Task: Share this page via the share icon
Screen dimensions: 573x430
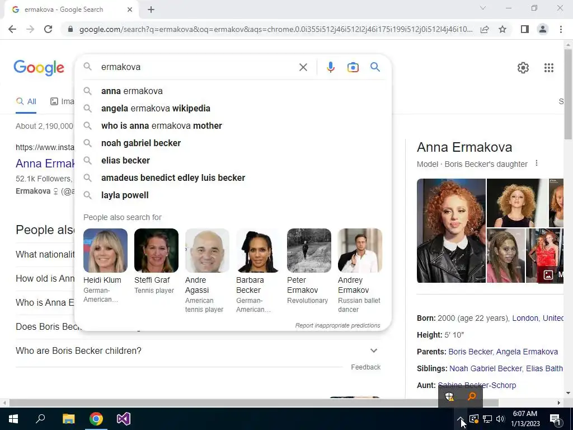Action: pyautogui.click(x=485, y=29)
